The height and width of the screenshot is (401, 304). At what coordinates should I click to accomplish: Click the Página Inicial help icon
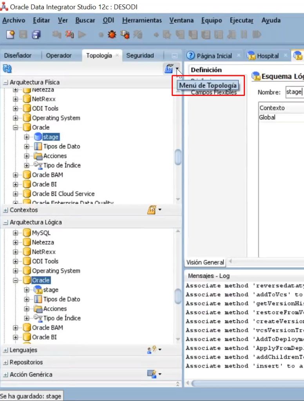[191, 56]
